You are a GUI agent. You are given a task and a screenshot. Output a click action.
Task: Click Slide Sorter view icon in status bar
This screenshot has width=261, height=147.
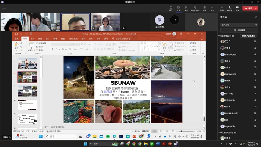[161, 131]
